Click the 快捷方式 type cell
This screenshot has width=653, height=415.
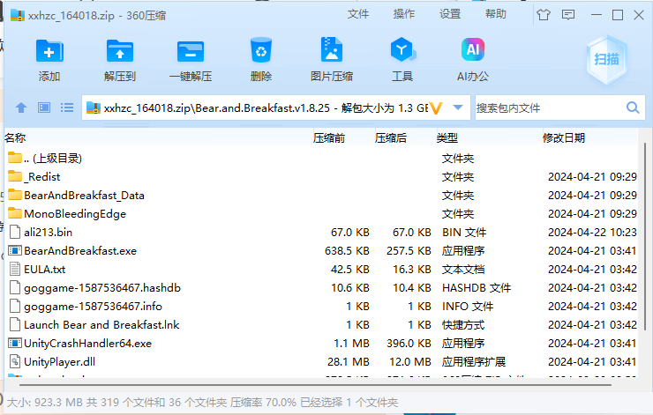click(463, 325)
